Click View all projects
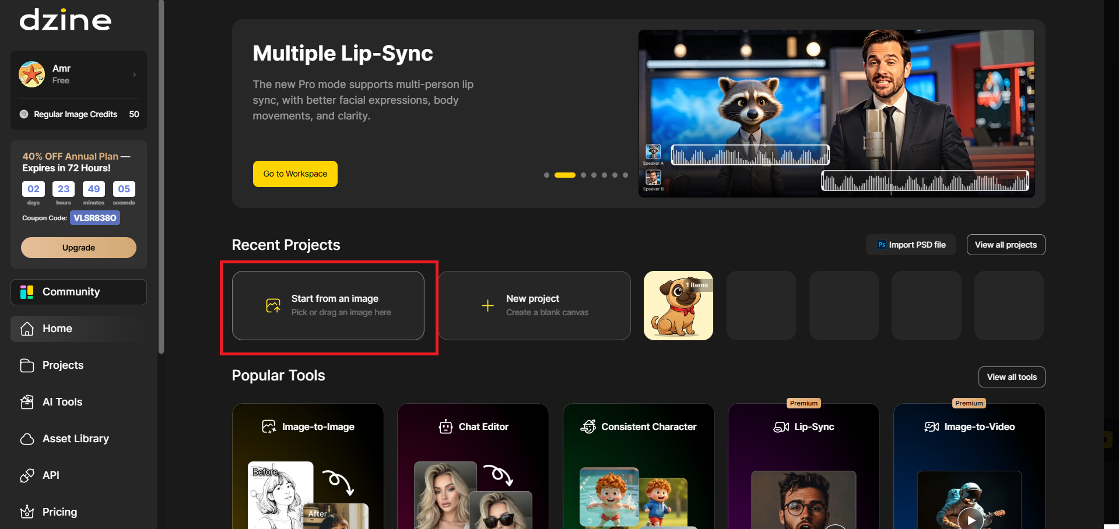Screen dimensions: 1119x529 click(x=1006, y=245)
